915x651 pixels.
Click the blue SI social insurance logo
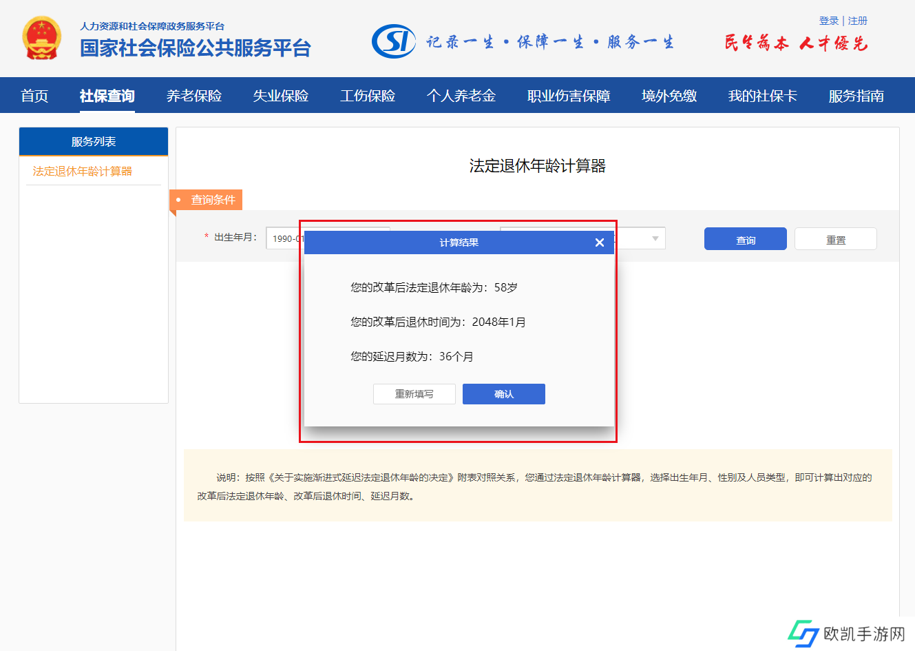click(x=393, y=41)
